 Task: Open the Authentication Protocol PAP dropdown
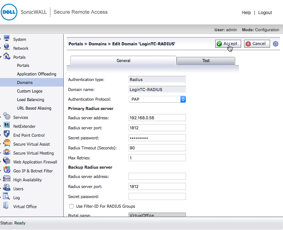[x=157, y=99]
